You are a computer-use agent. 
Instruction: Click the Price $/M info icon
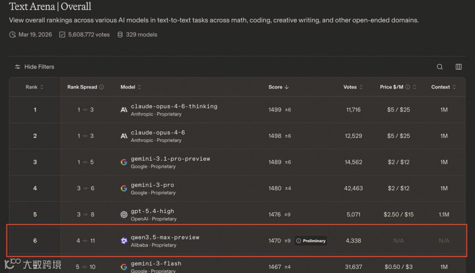pos(408,87)
